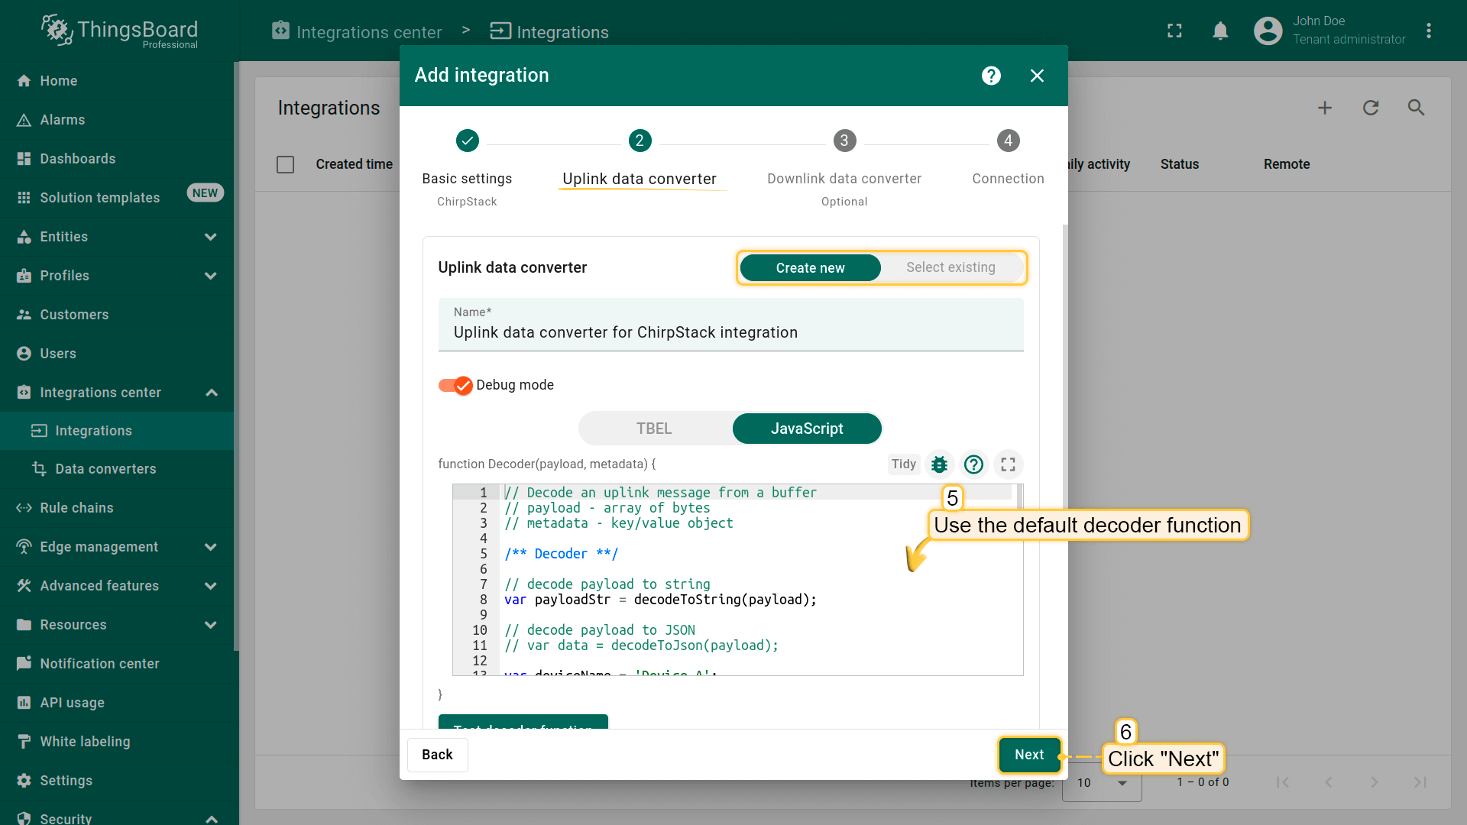1467x825 pixels.
Task: Tick the select-all integrations checkbox
Action: 285,164
